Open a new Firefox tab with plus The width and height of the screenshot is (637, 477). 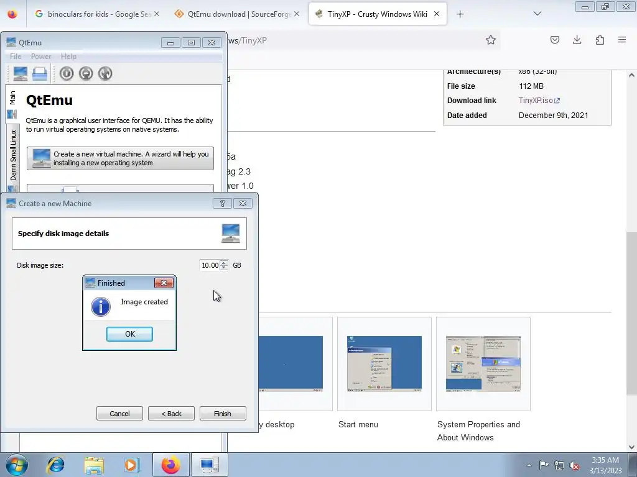point(460,14)
